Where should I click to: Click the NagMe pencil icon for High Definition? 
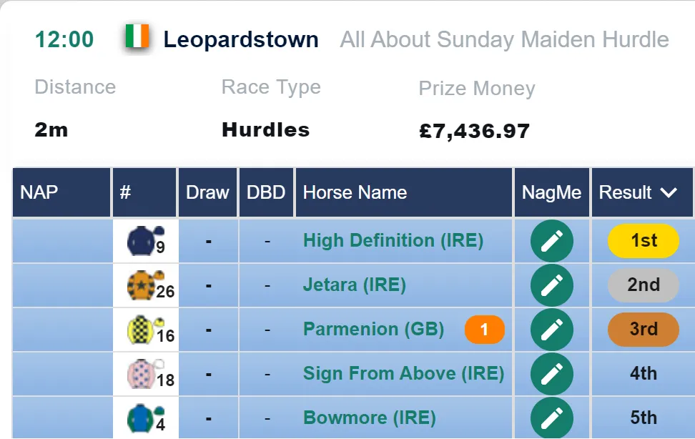[552, 241]
